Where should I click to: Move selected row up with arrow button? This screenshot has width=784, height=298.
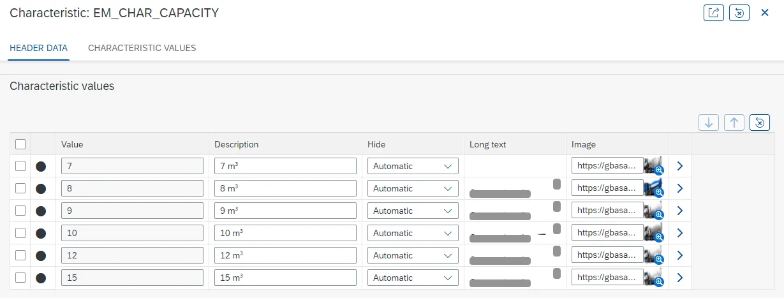(734, 123)
